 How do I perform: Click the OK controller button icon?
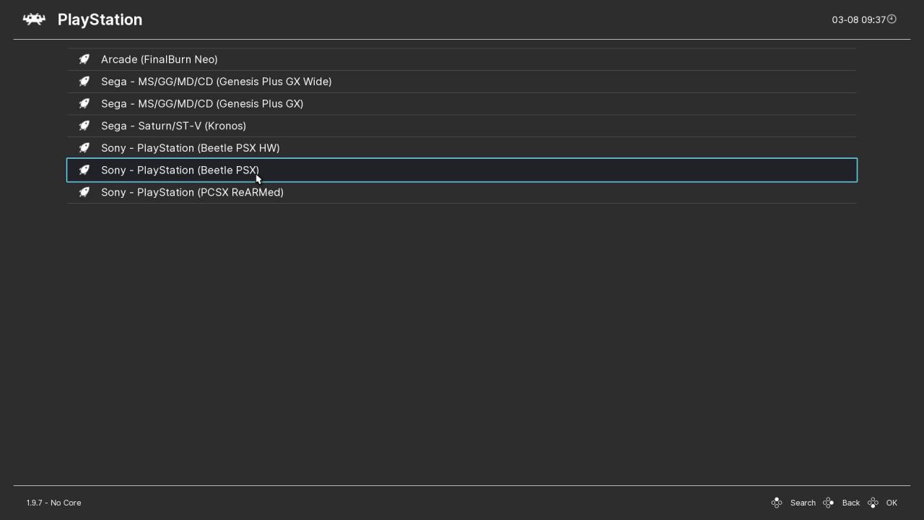pyautogui.click(x=873, y=503)
